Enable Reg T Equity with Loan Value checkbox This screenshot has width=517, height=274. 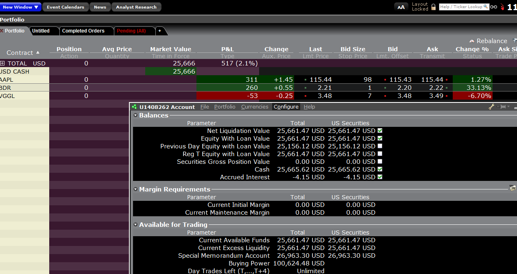click(380, 154)
